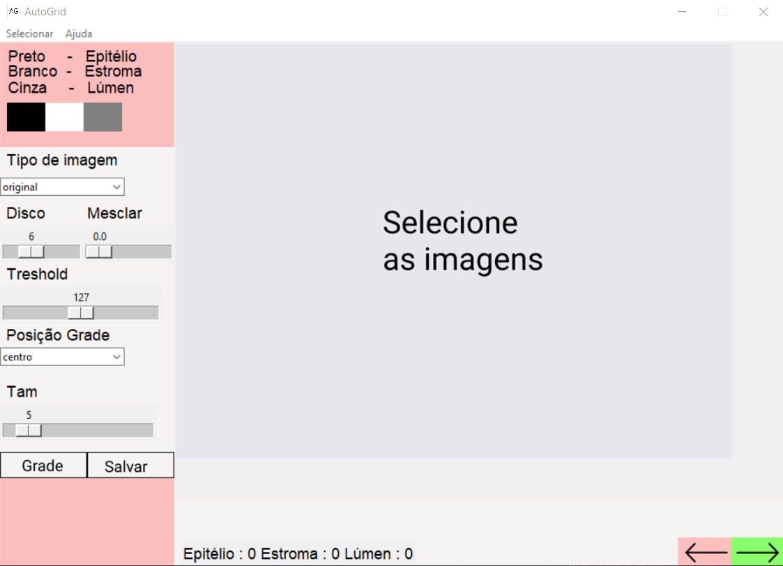783x566 pixels.
Task: Select the gray Lúmen color swatch
Action: [102, 117]
